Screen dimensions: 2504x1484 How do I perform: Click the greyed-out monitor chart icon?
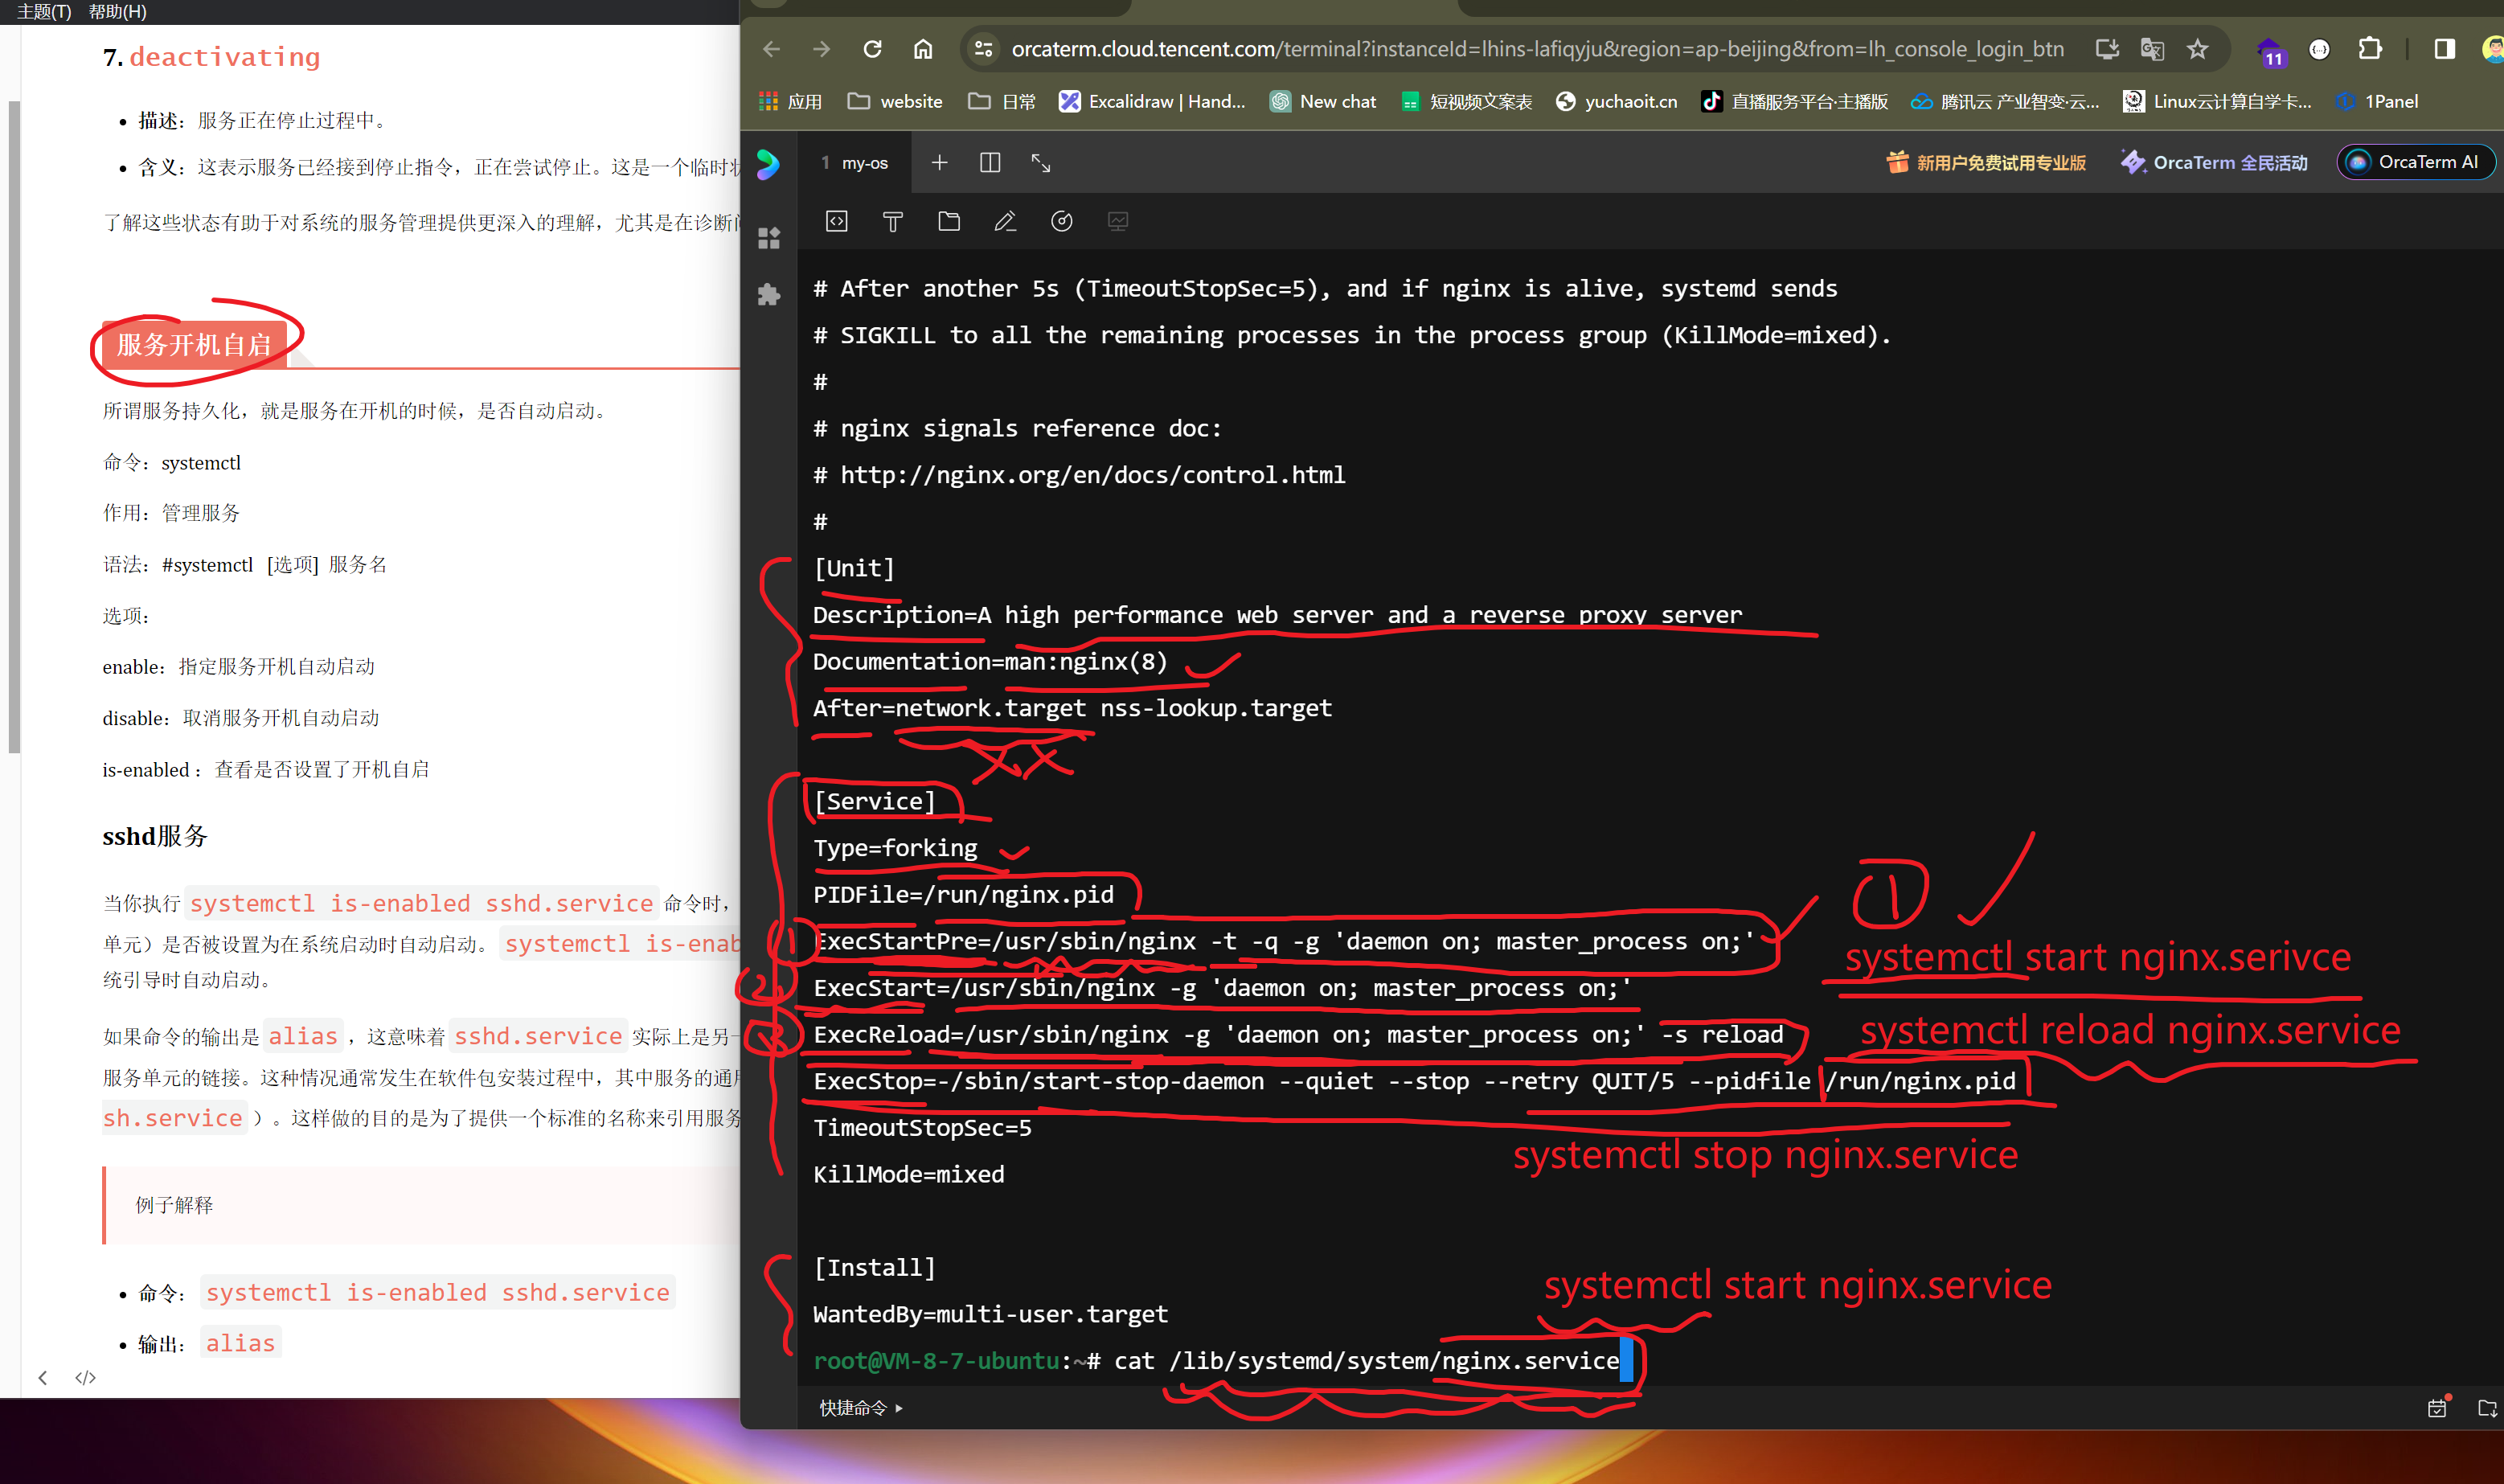[x=1118, y=221]
